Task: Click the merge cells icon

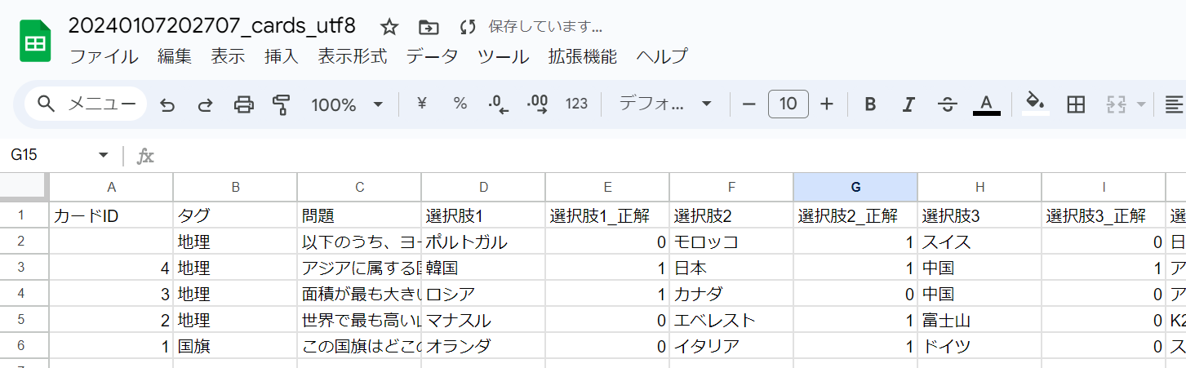Action: pyautogui.click(x=1116, y=104)
